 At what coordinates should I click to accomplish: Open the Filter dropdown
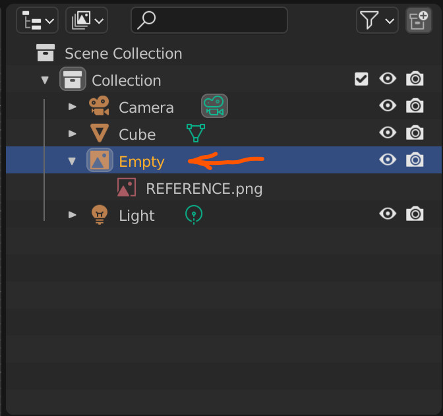point(378,20)
